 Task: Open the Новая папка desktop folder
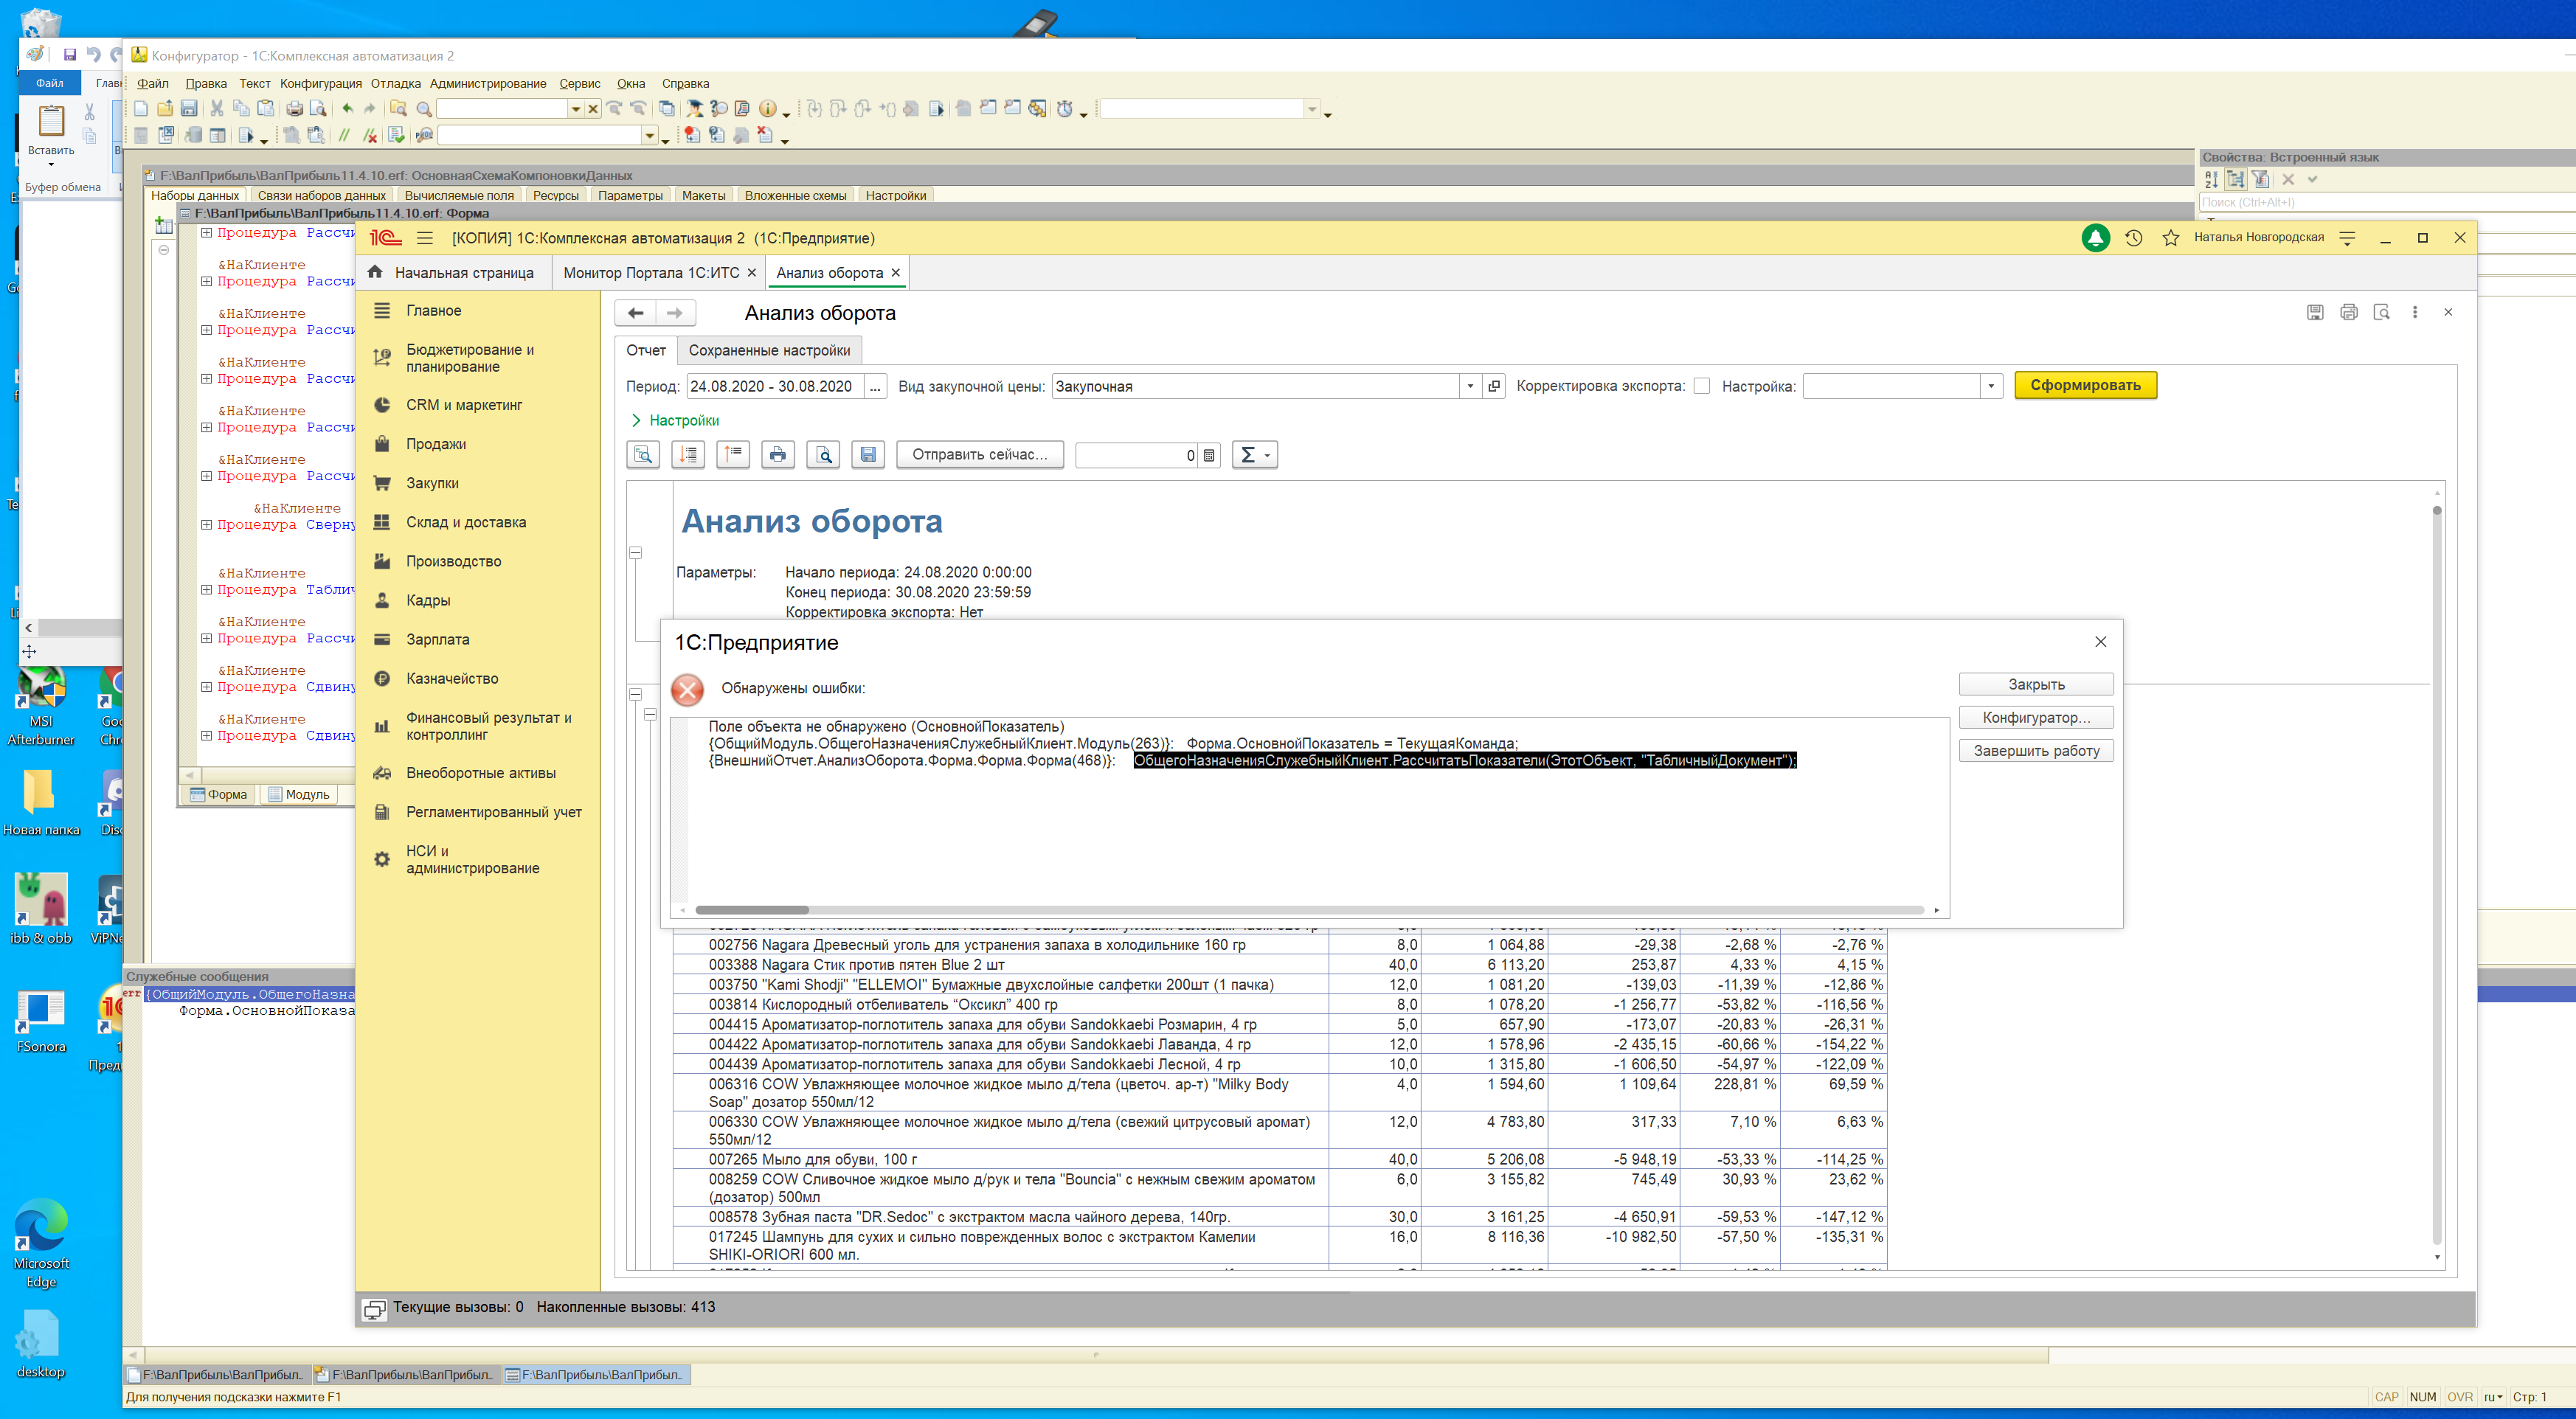(x=41, y=803)
